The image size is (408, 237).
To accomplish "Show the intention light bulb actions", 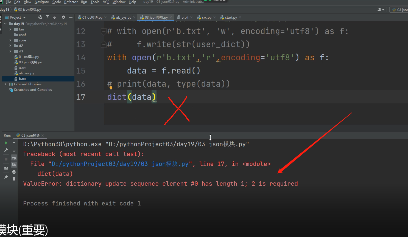I will pyautogui.click(x=111, y=88).
